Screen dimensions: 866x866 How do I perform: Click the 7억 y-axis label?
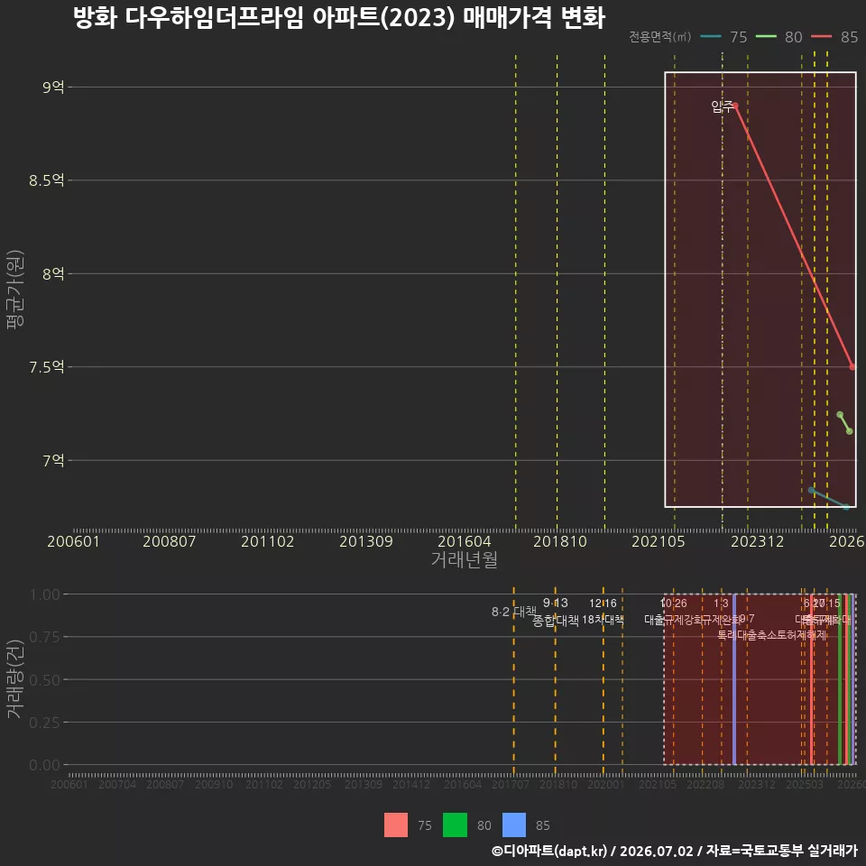tap(53, 461)
